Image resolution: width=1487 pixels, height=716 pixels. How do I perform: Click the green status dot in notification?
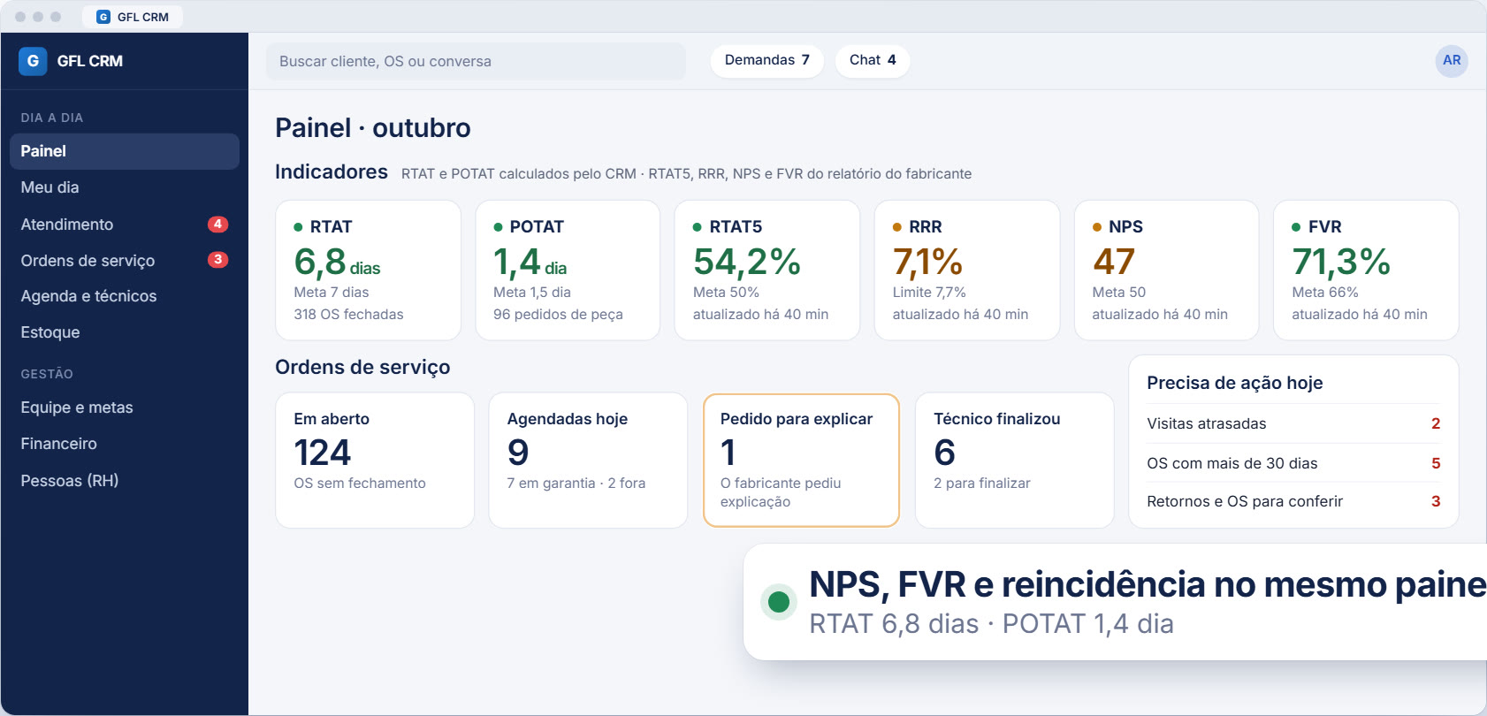point(779,602)
